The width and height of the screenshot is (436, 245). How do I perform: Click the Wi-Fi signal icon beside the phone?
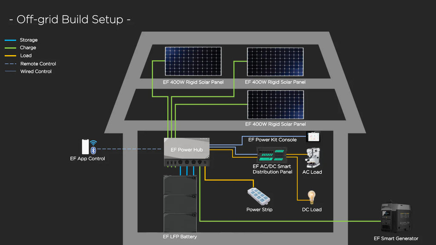93,143
